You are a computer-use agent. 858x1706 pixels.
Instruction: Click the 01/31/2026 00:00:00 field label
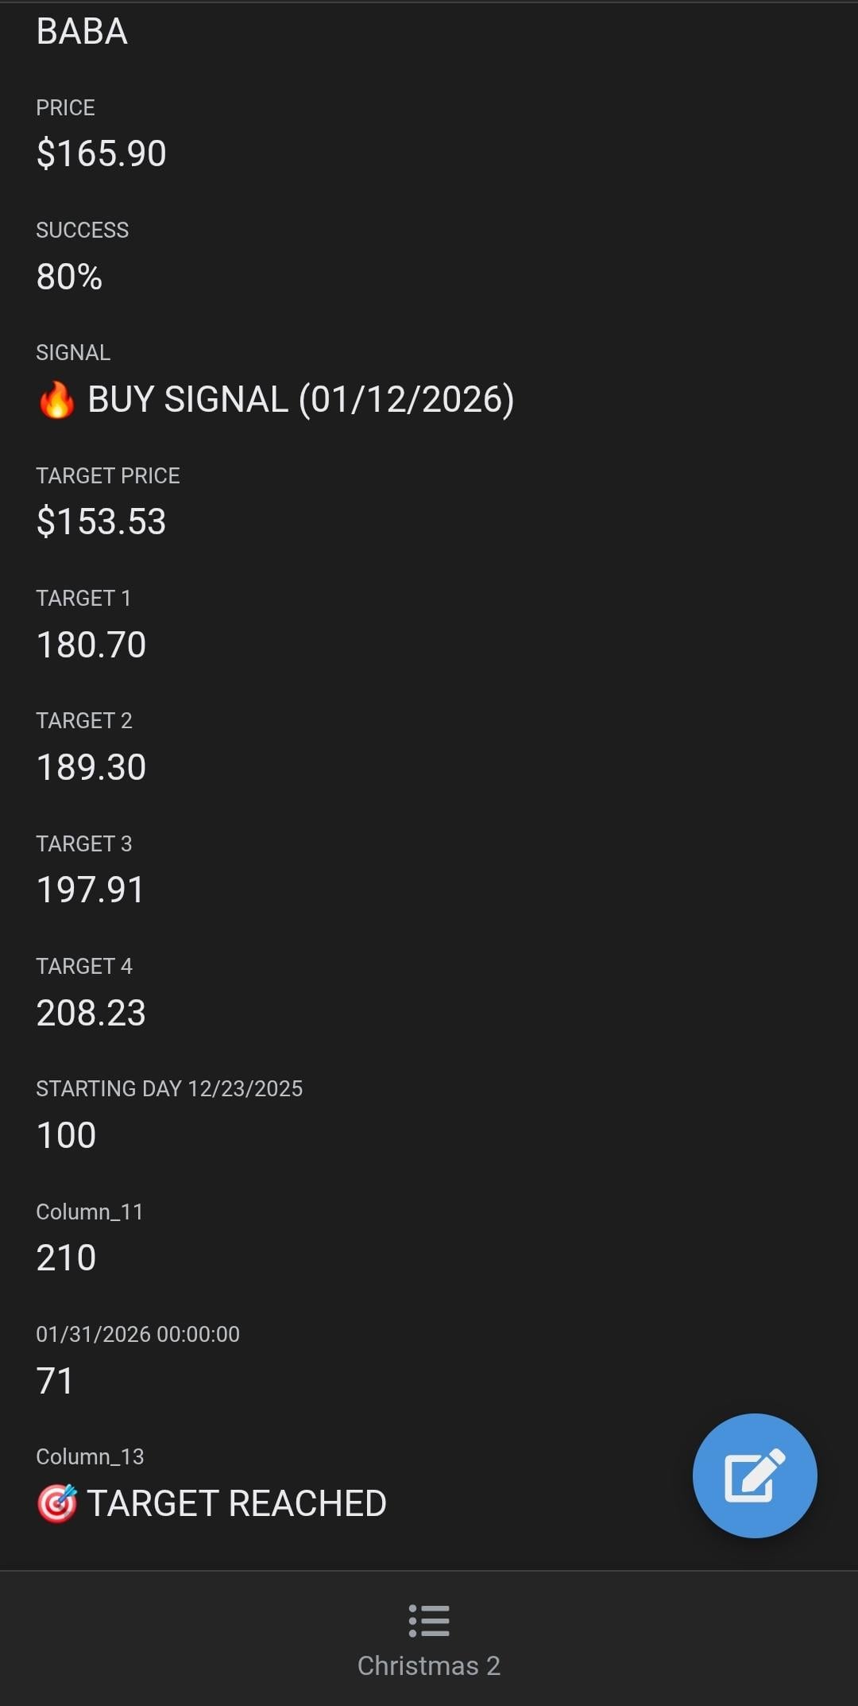[x=137, y=1334]
